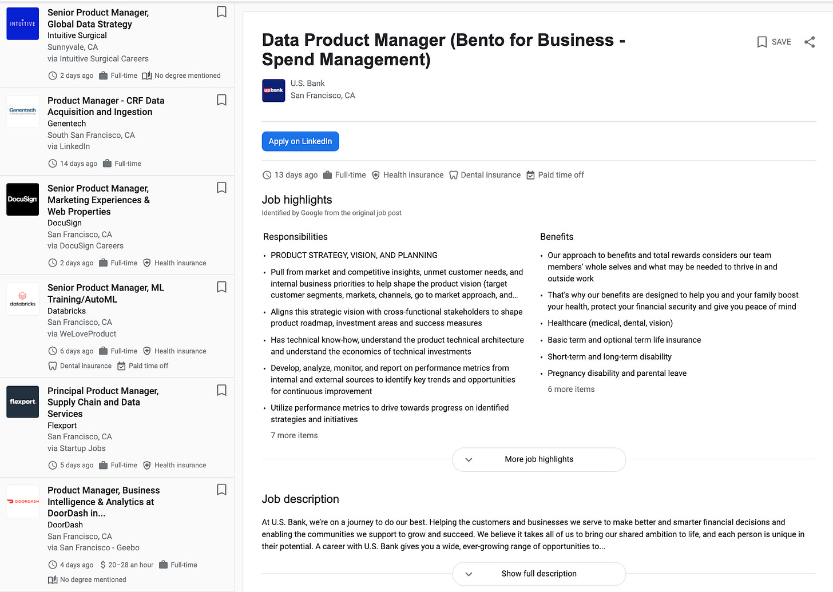Bookmark the Flexport Principal Product Manager job
The height and width of the screenshot is (592, 833).
(x=221, y=390)
